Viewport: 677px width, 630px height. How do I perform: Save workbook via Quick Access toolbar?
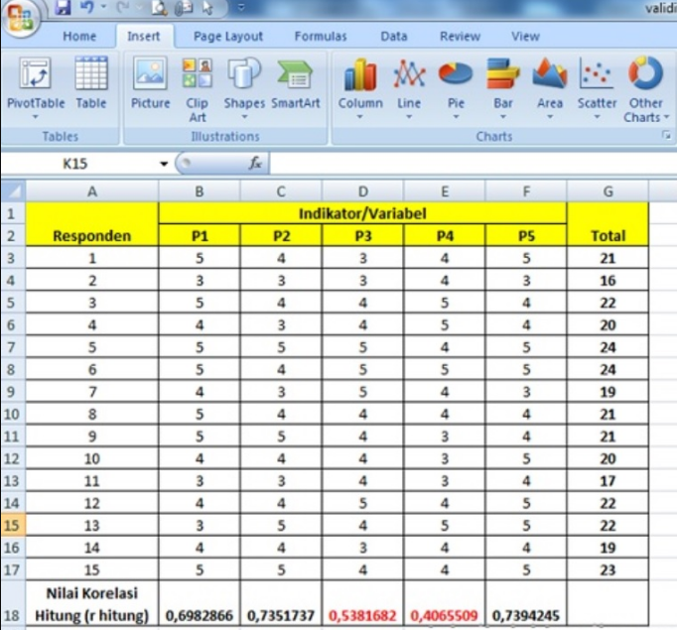pyautogui.click(x=64, y=7)
